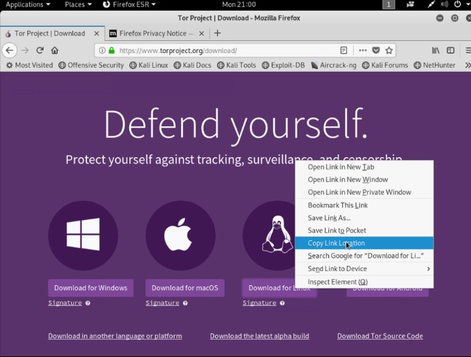Image resolution: width=471 pixels, height=357 pixels.
Task: Reload the current page
Action: coord(40,50)
